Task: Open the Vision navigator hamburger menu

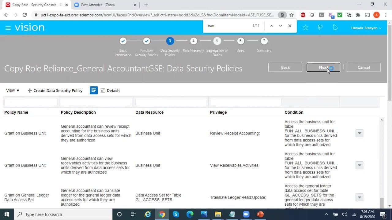Action: point(8,28)
